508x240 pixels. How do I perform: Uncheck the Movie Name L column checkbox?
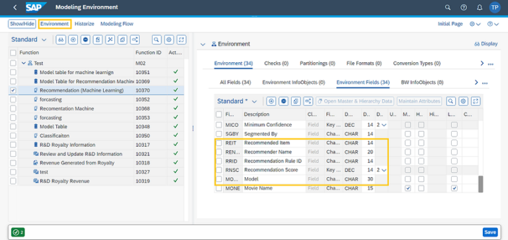click(454, 188)
